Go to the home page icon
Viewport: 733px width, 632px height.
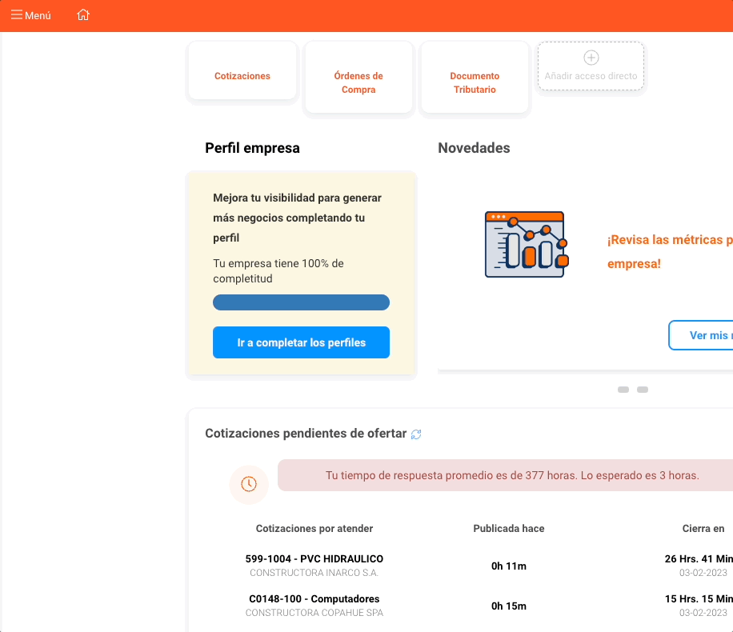[x=83, y=15]
